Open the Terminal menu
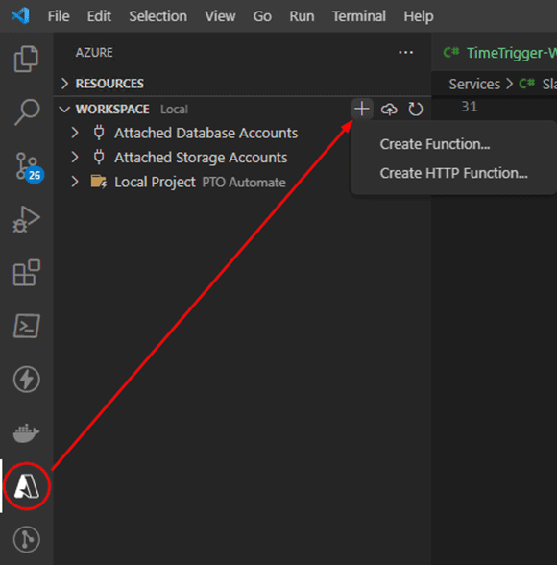 tap(359, 16)
